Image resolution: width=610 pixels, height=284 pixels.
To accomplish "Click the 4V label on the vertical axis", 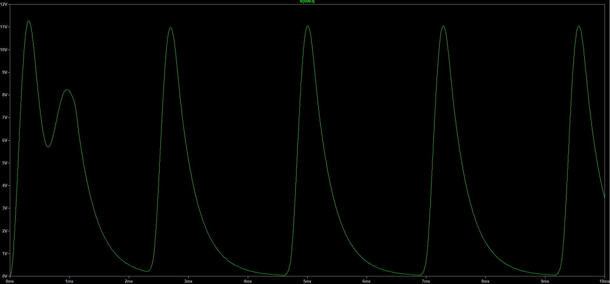I will point(4,185).
